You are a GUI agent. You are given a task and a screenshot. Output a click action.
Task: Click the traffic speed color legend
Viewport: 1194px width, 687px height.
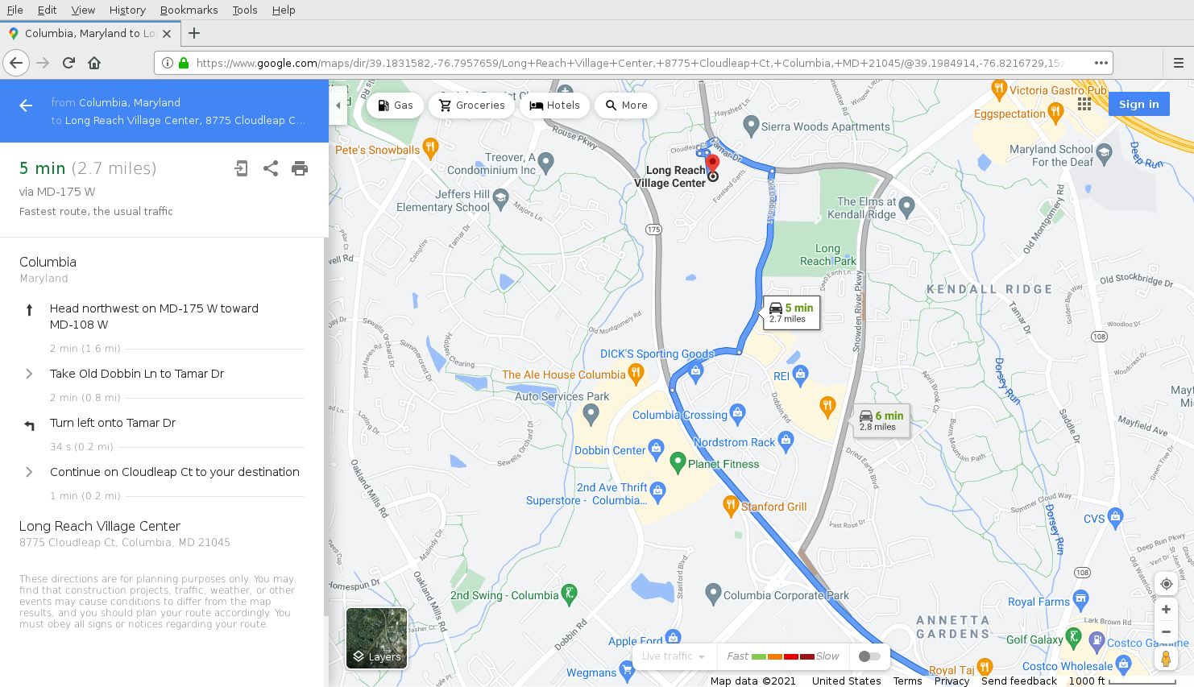782,656
